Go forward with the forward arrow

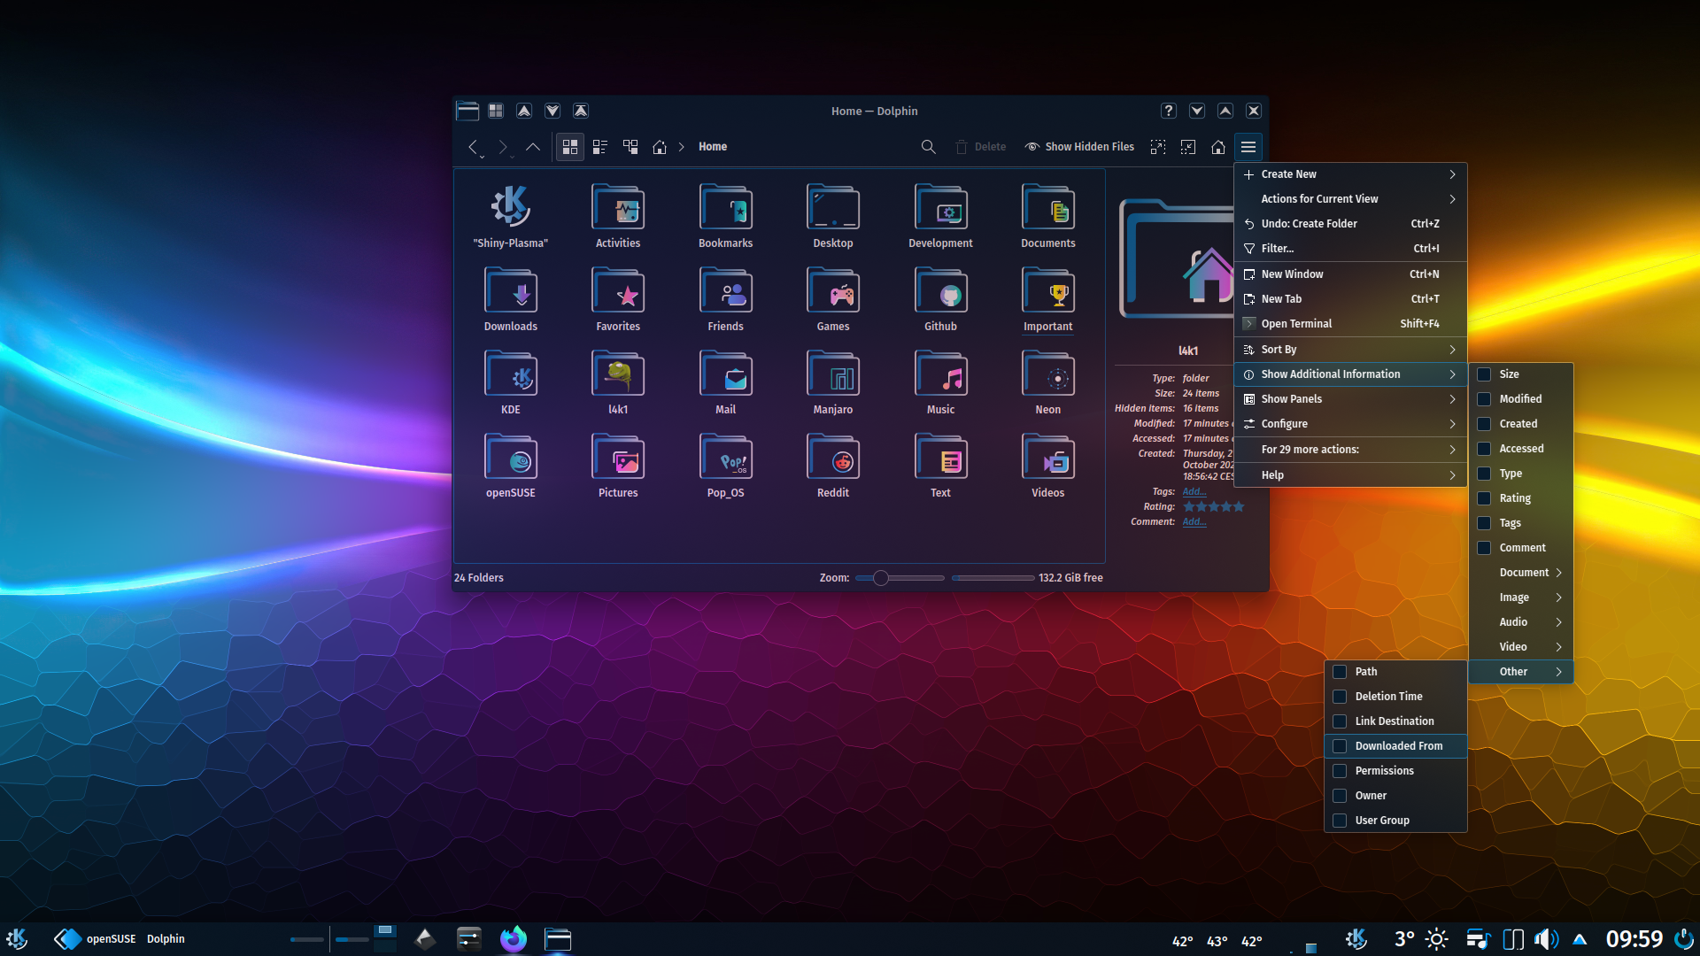(503, 147)
